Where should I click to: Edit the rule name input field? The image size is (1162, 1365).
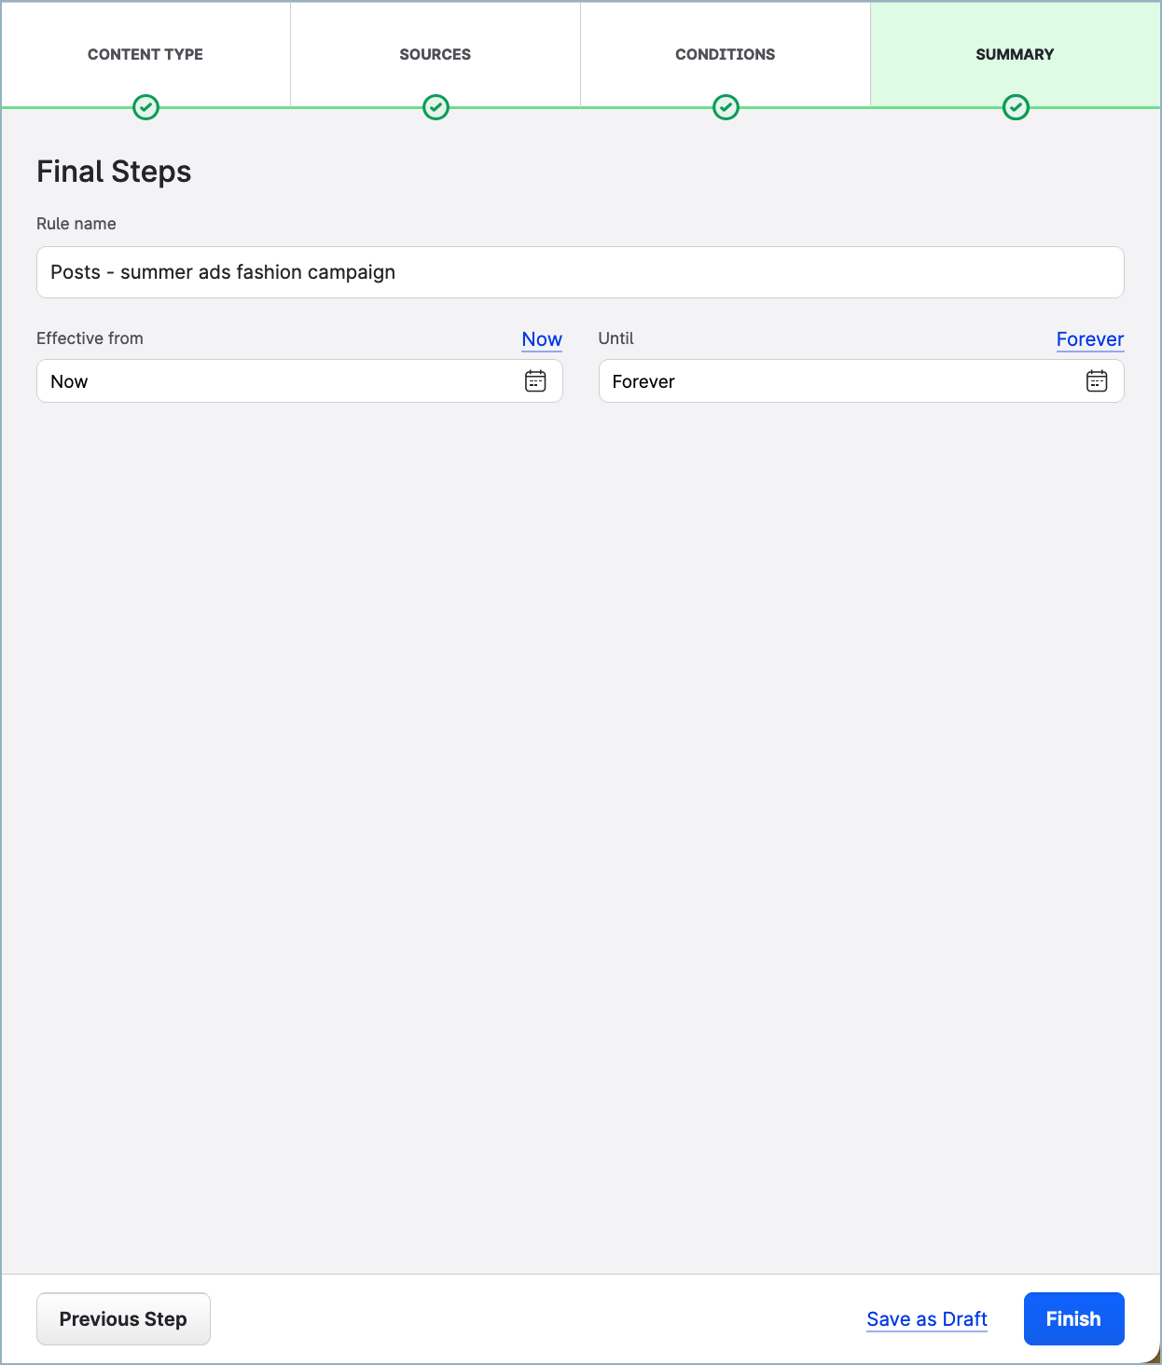[580, 272]
